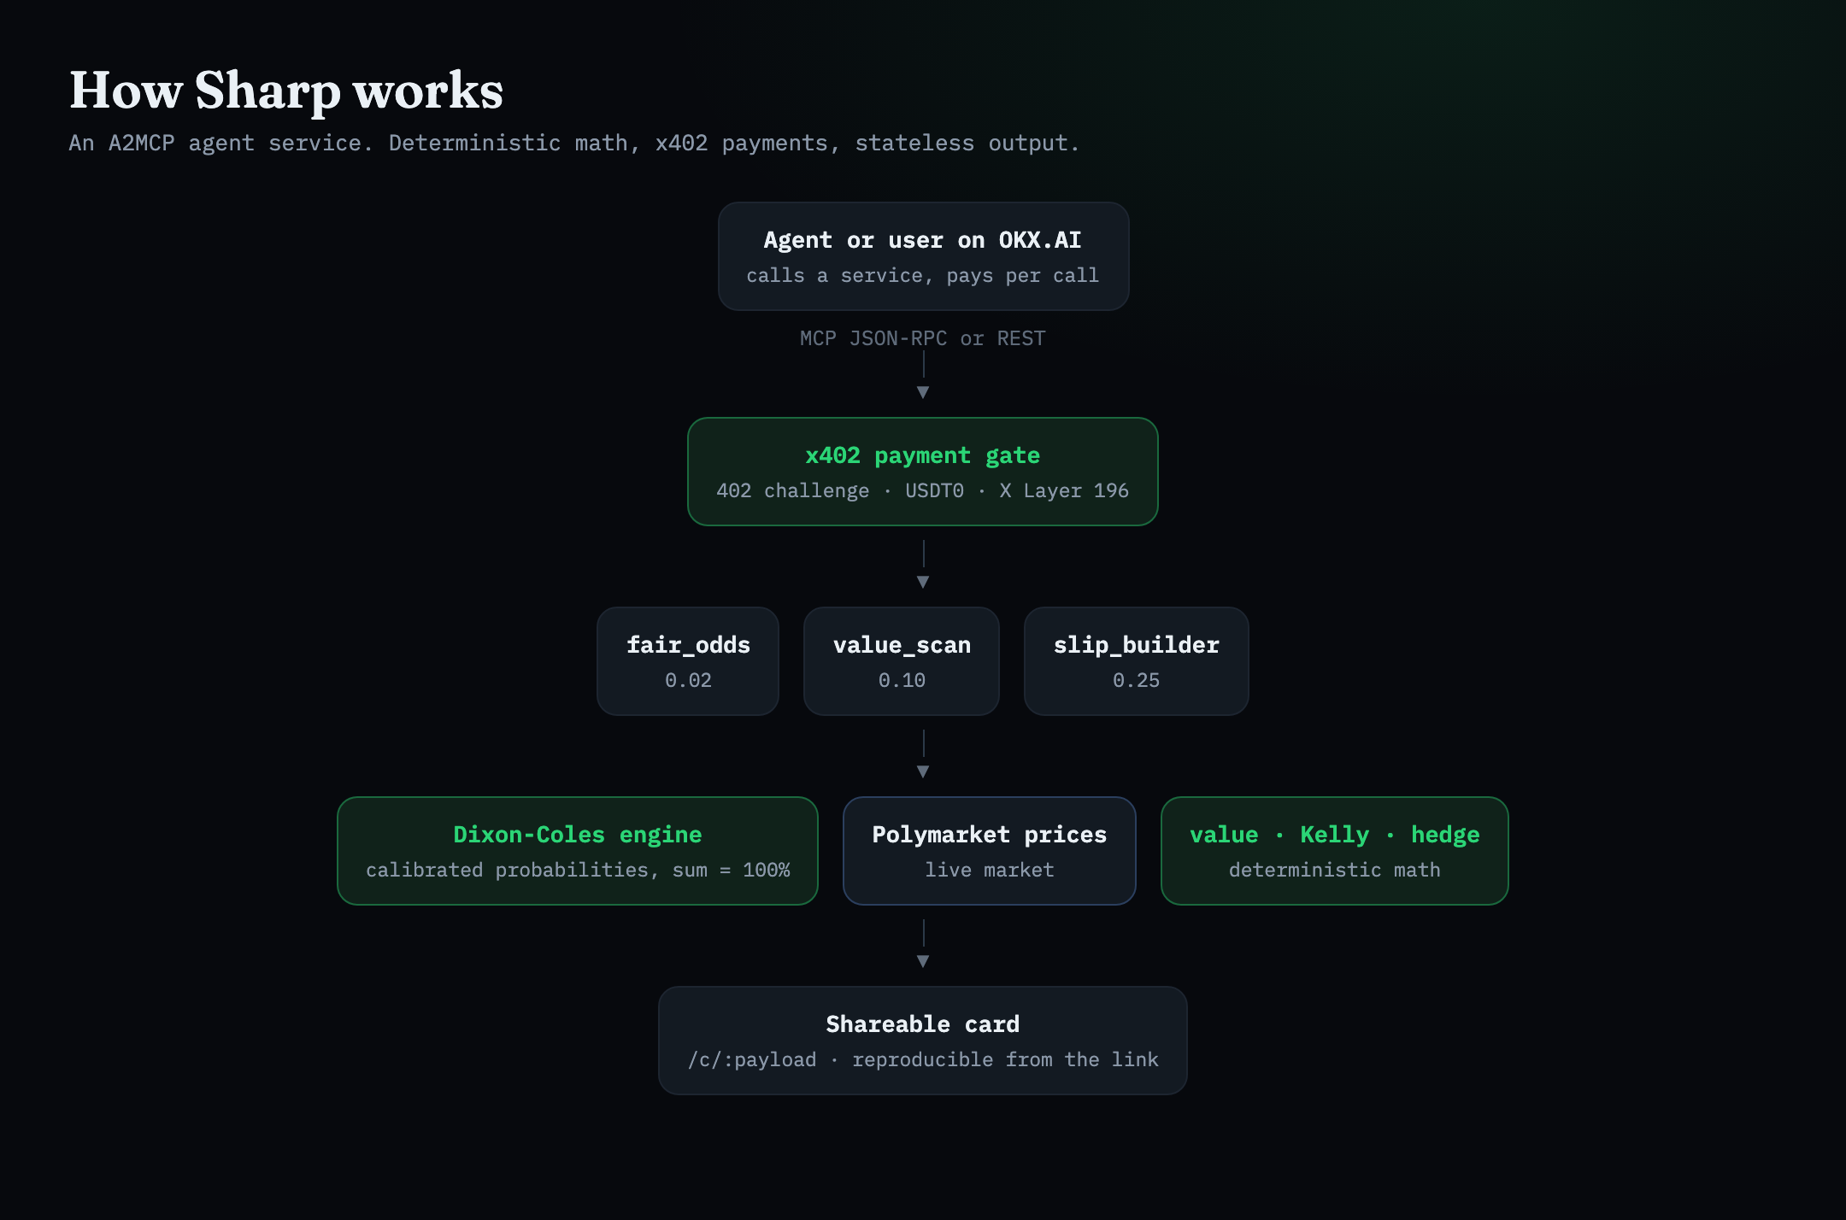Image resolution: width=1846 pixels, height=1220 pixels.
Task: Click the 0.25 price under slip_builder
Action: [1137, 680]
